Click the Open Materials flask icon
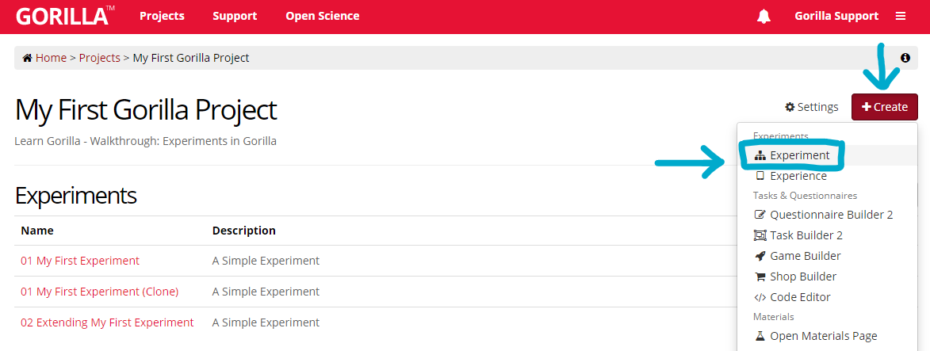Screen dimensions: 930x351 coord(760,336)
